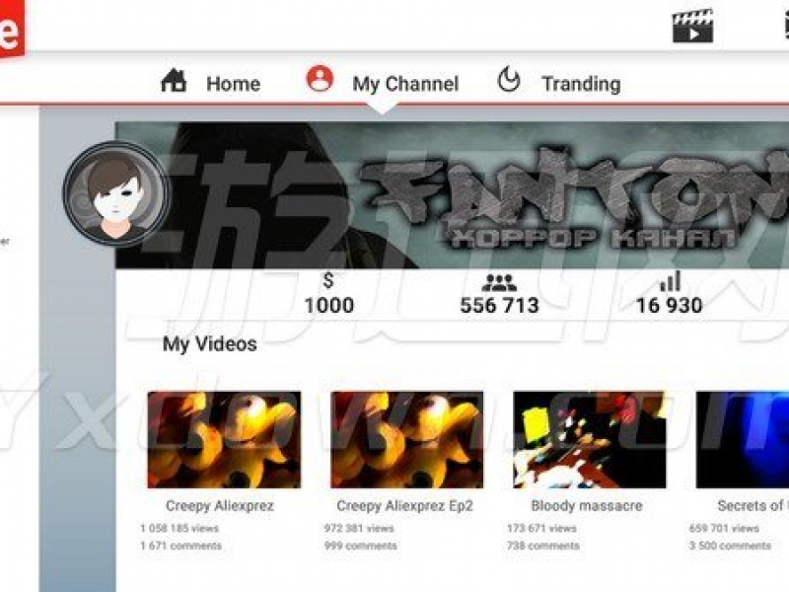
Task: Click the FANTOM horror channel banner
Action: click(453, 195)
